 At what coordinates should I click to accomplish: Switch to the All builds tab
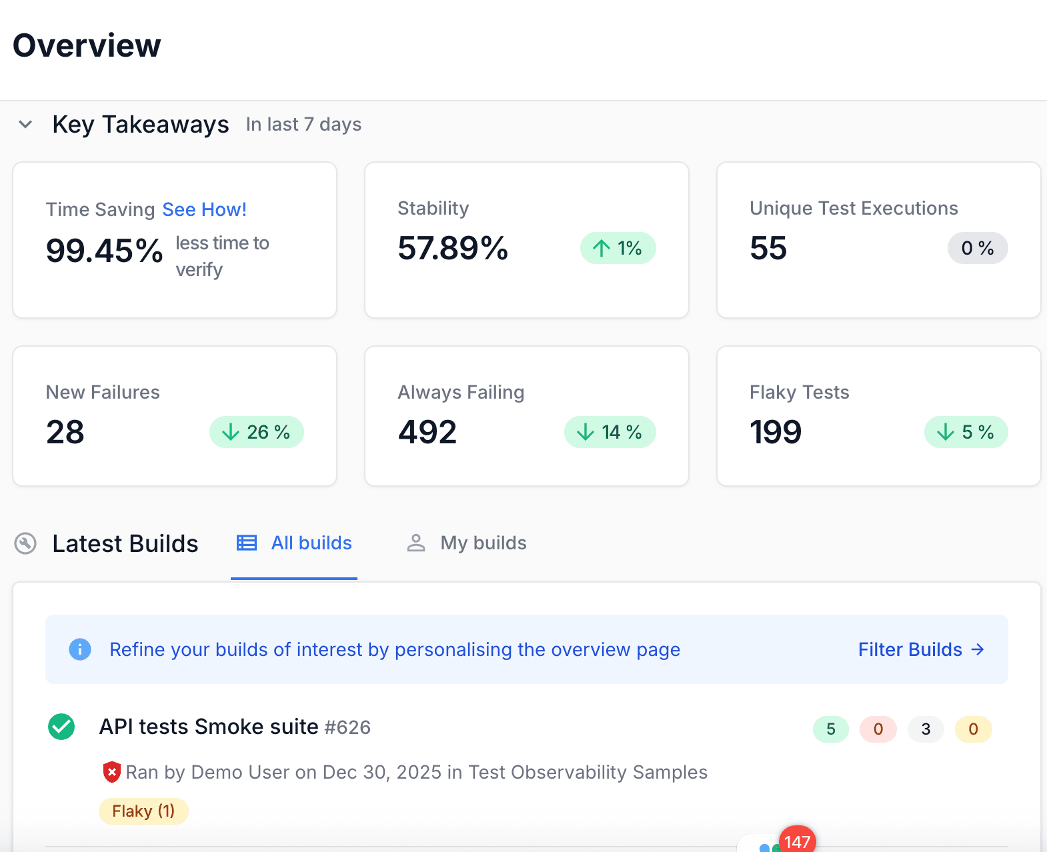pos(294,543)
